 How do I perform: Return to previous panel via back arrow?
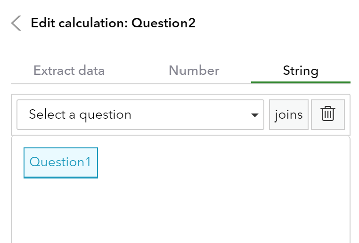pyautogui.click(x=16, y=23)
